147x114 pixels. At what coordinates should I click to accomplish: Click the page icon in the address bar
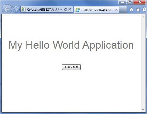coord(24,9)
